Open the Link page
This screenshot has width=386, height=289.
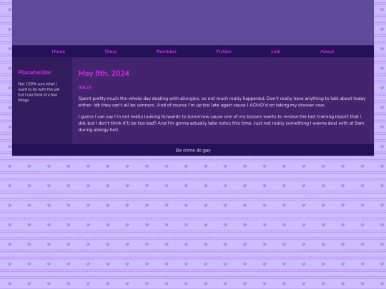click(275, 51)
